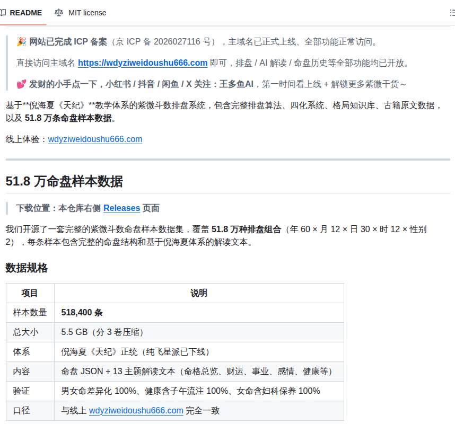
Task: Click the 518,400 条 value
Action: (82, 313)
